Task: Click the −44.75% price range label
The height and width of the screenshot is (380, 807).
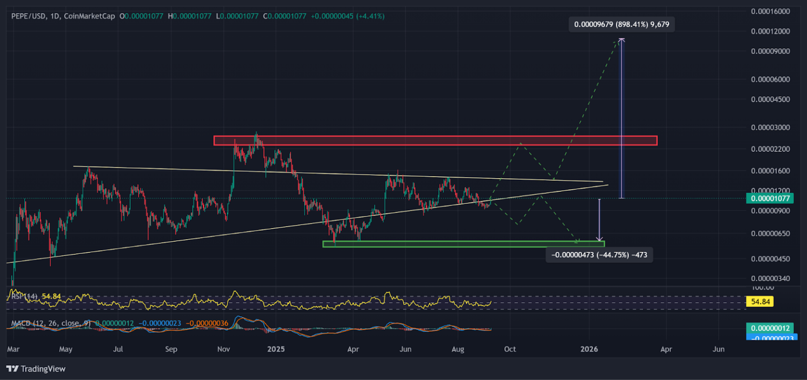Action: [599, 255]
